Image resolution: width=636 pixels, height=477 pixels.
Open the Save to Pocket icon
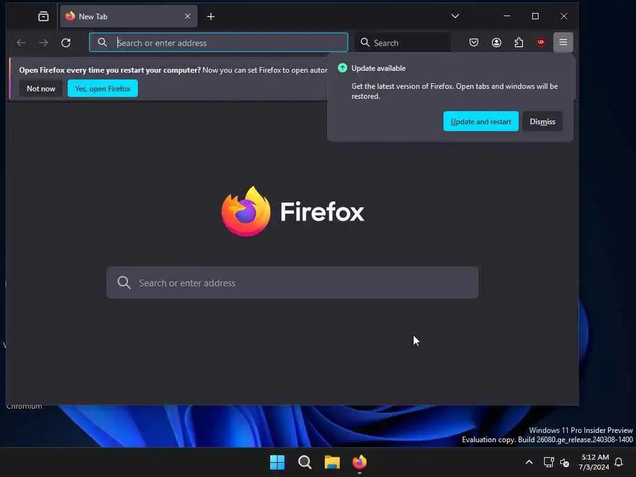click(x=474, y=42)
